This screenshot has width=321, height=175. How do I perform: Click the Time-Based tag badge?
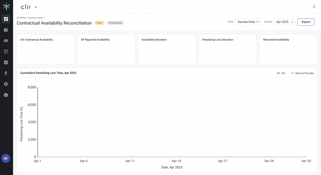pyautogui.click(x=115, y=23)
